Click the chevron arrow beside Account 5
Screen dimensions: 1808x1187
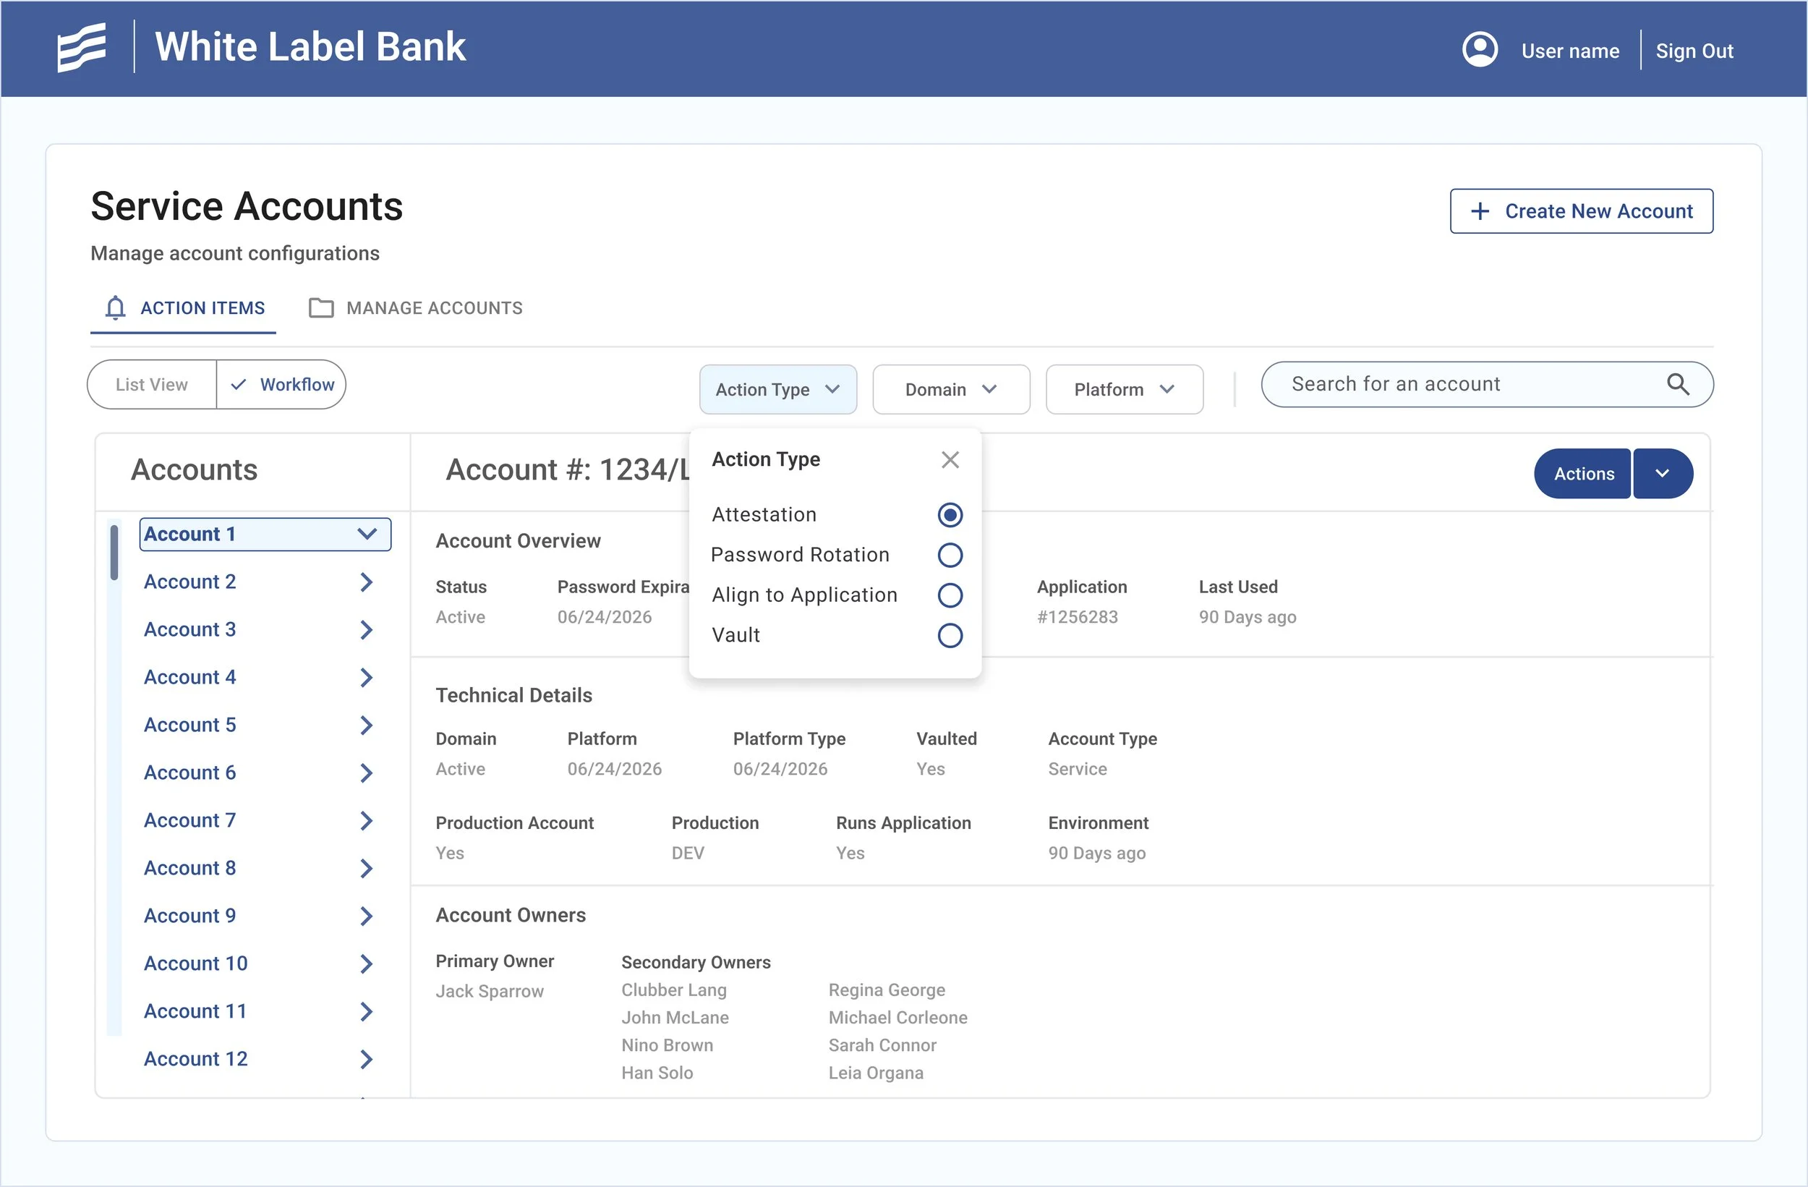coord(366,725)
